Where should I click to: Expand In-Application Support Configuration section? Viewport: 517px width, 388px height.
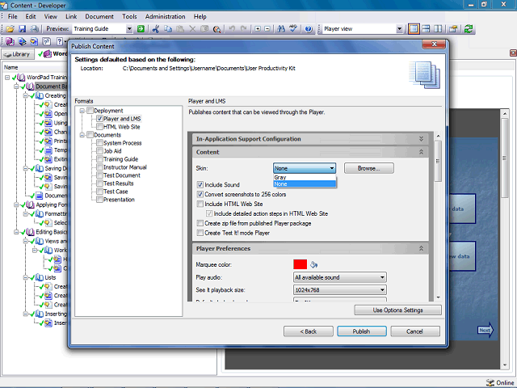click(x=421, y=139)
